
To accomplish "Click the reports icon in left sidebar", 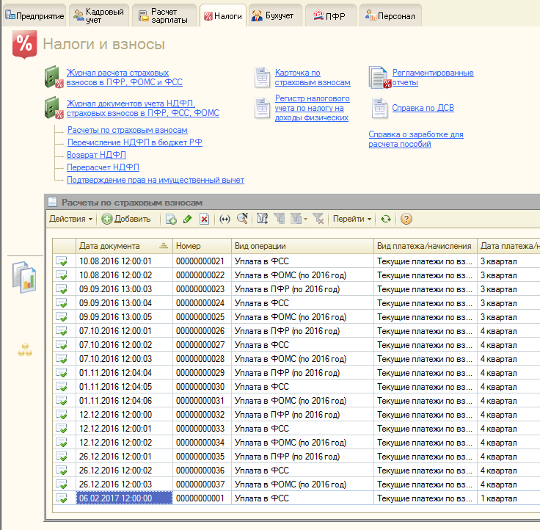I will [x=23, y=276].
